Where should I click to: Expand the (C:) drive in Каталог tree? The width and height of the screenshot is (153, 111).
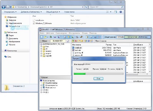pyautogui.click(x=41, y=90)
